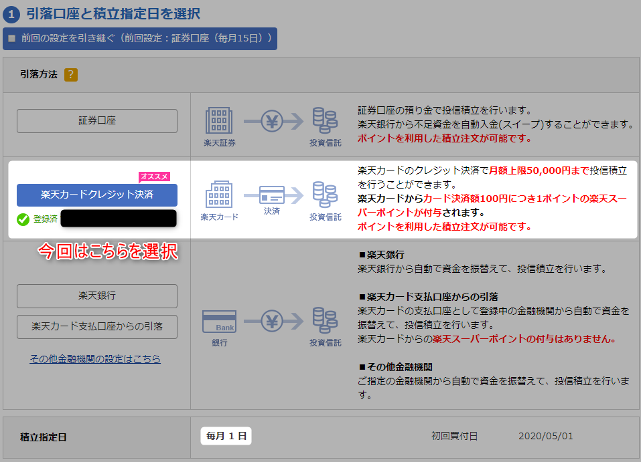
Task: Click the 積立指定日 label
Action: point(44,437)
